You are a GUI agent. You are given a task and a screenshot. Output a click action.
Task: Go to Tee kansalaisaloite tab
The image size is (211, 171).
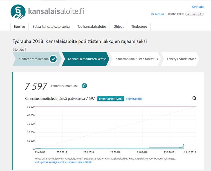coord(91,27)
